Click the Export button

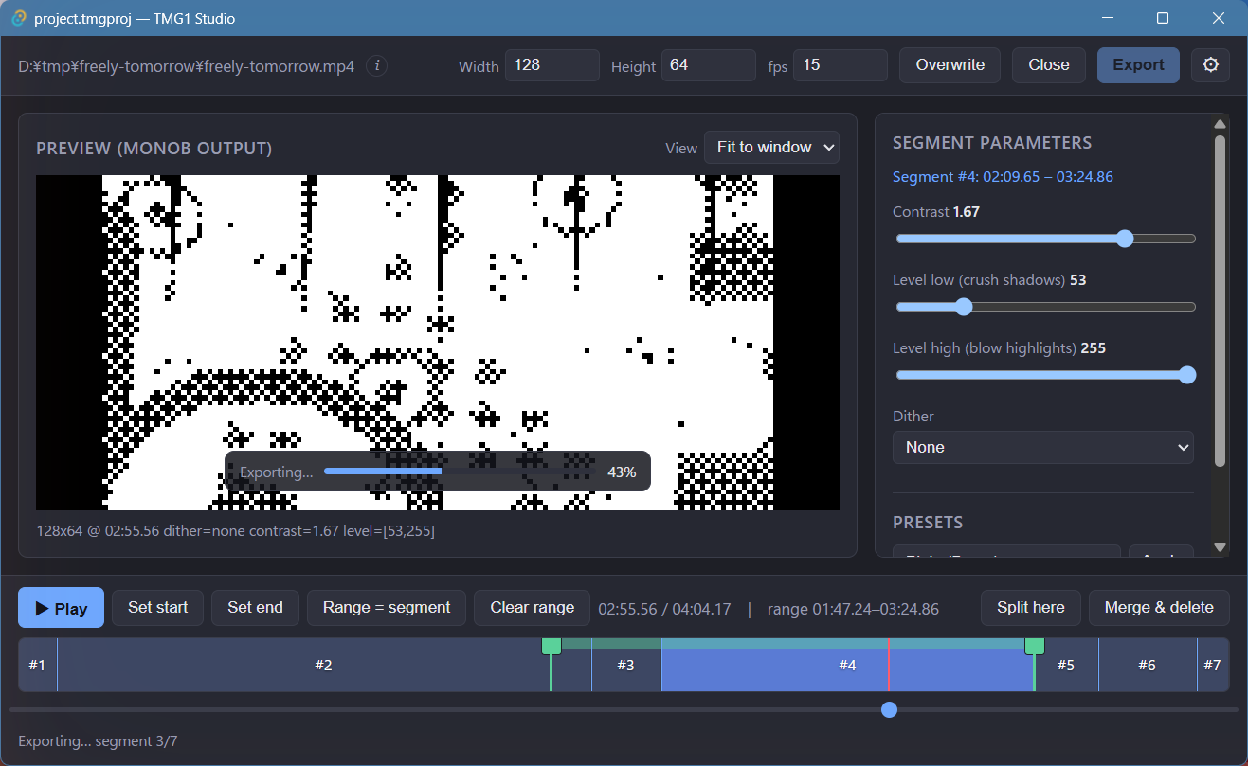click(x=1138, y=65)
